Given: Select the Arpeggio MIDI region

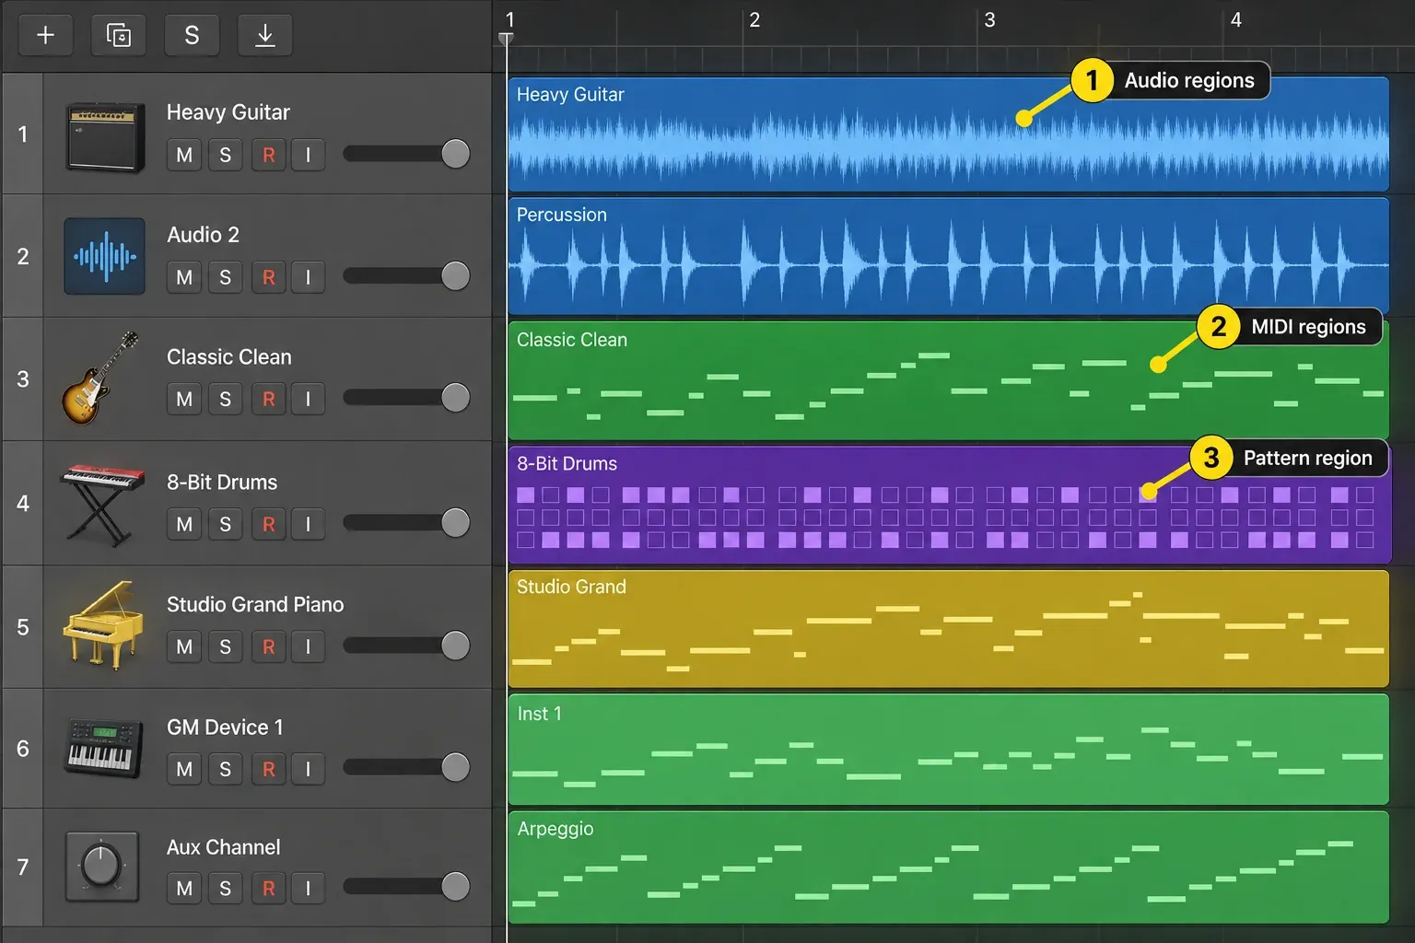Looking at the screenshot, I should coord(948,867).
